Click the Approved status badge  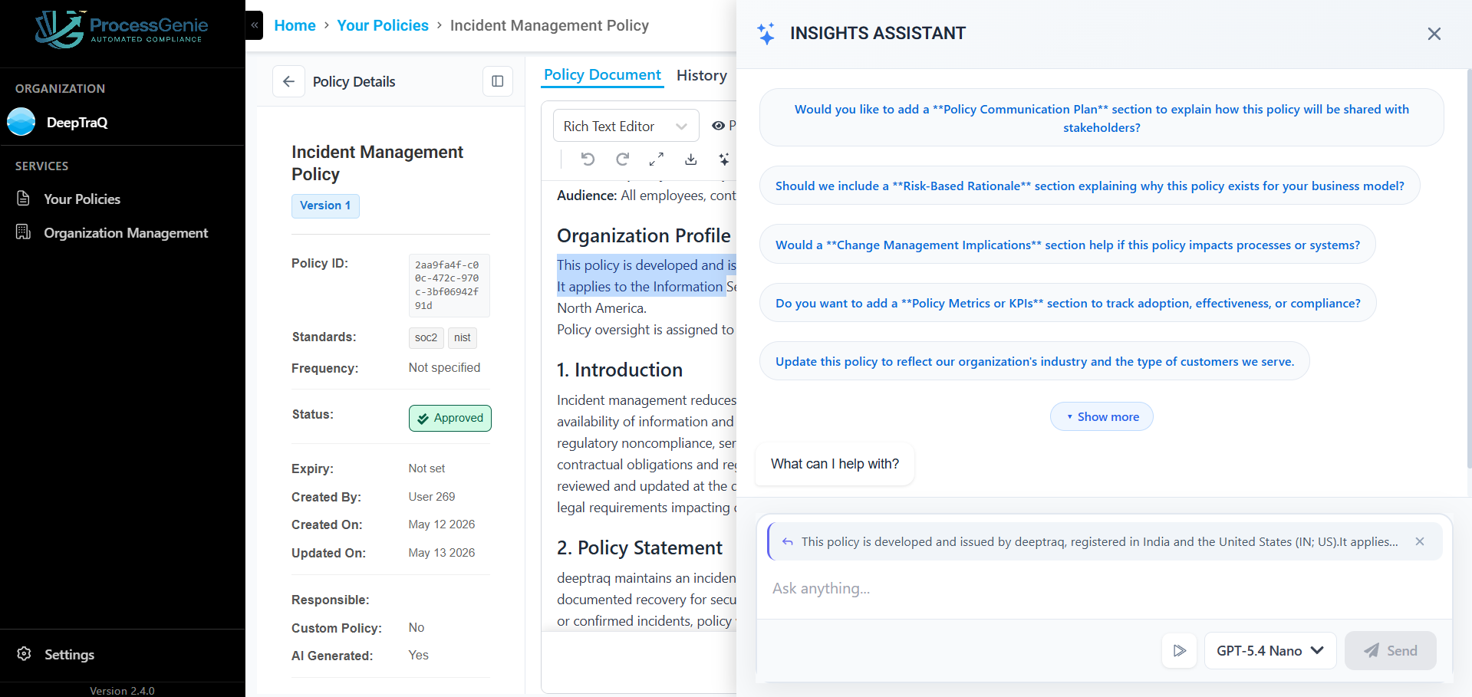pos(450,418)
